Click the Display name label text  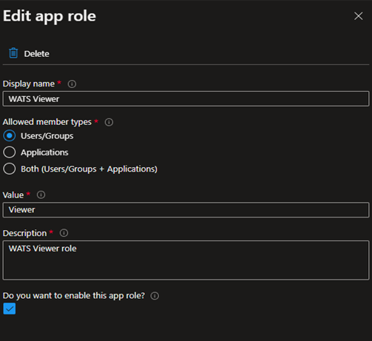click(x=29, y=84)
